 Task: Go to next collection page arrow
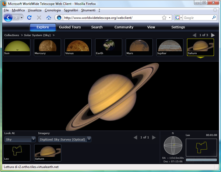tap(213, 35)
